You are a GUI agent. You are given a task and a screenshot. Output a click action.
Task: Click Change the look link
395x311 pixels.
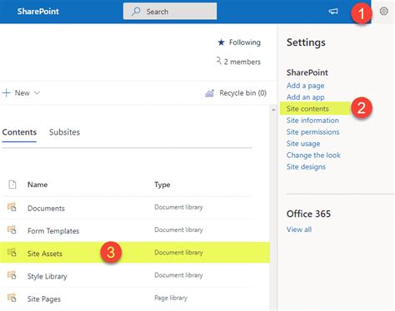point(313,155)
